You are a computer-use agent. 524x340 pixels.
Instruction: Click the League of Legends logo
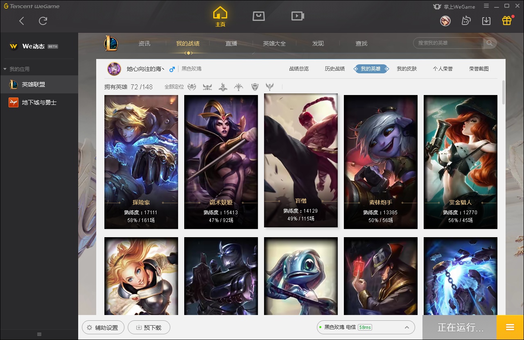(x=111, y=43)
